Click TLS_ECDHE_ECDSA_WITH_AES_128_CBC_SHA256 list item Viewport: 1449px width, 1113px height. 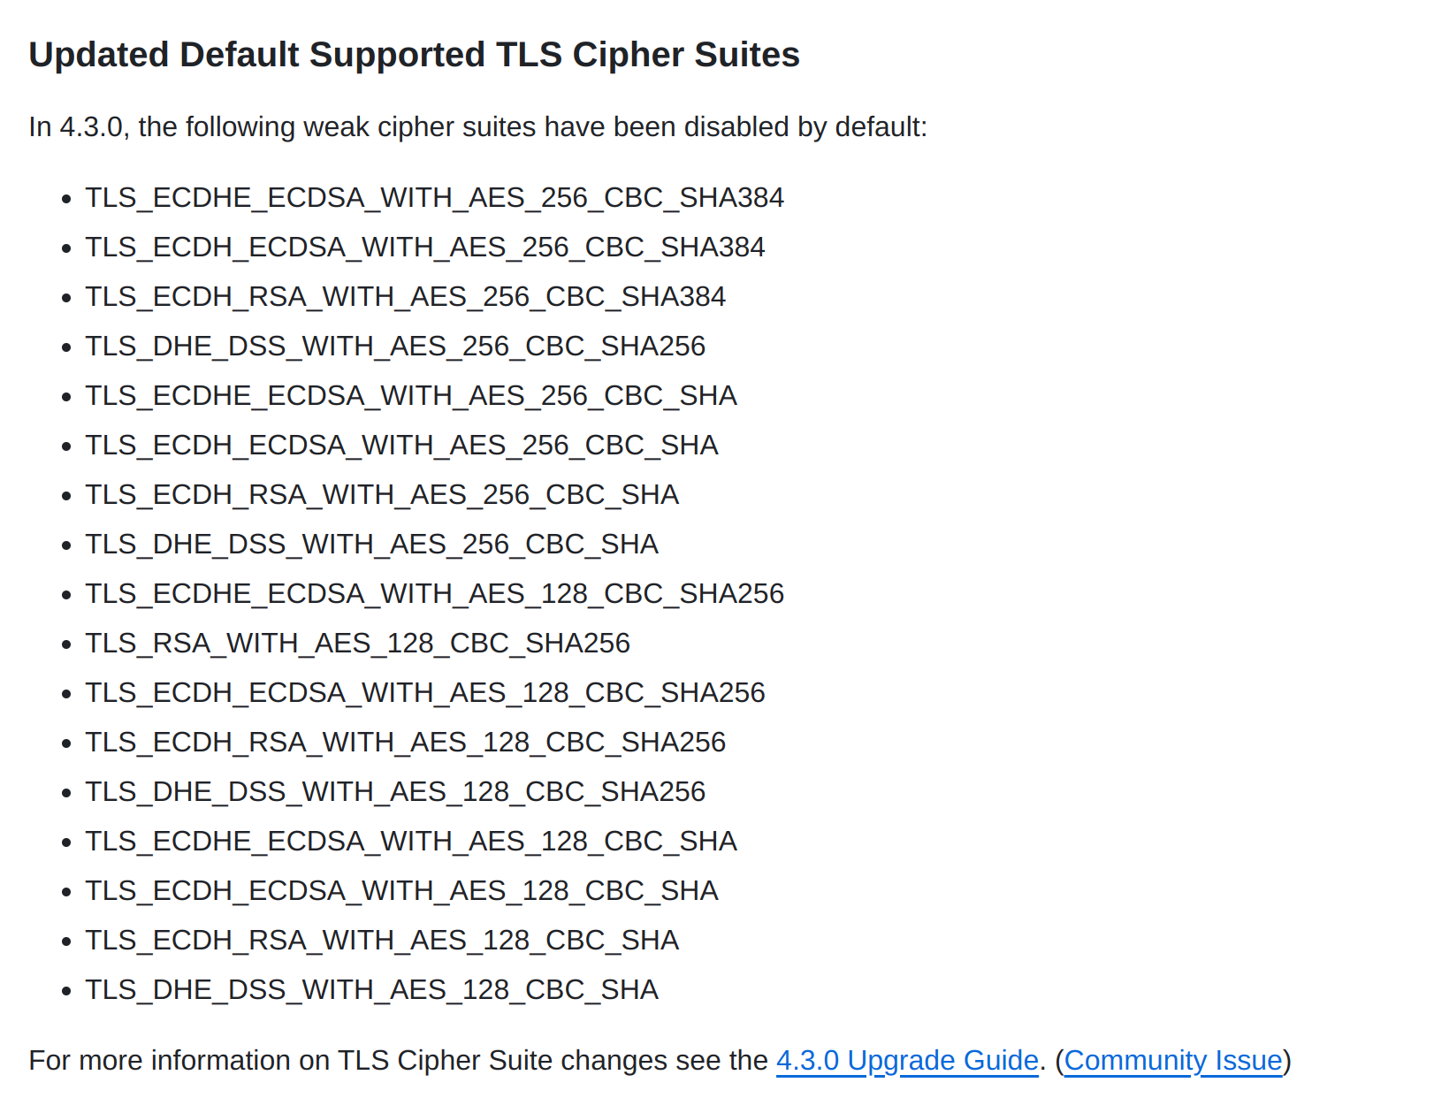coord(434,594)
